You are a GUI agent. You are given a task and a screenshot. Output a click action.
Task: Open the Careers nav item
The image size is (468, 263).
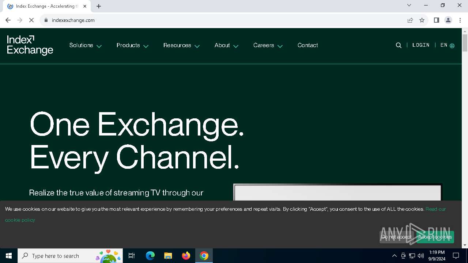(x=264, y=45)
